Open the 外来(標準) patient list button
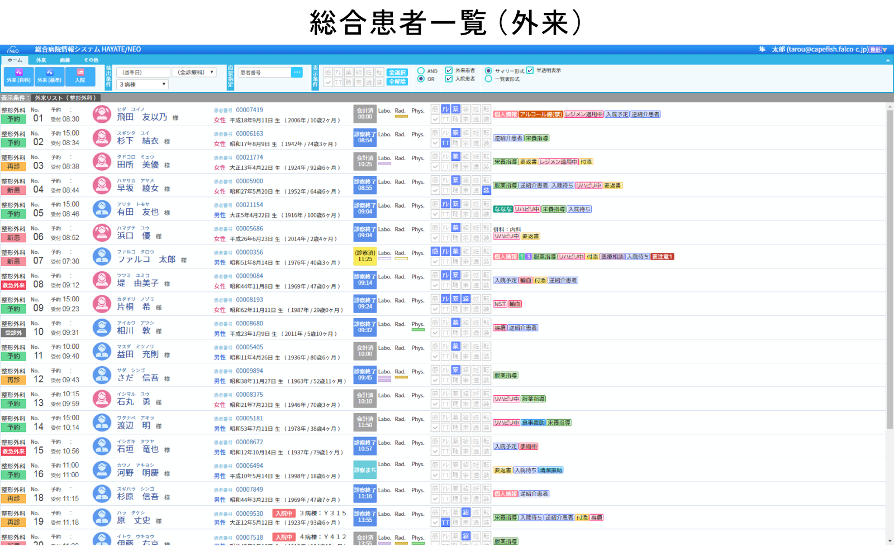 (x=49, y=76)
